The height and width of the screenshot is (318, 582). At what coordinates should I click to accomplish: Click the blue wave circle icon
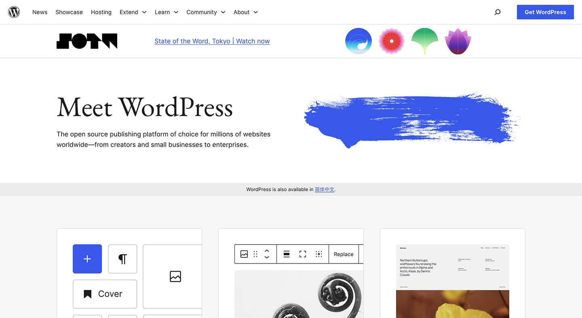(x=358, y=41)
